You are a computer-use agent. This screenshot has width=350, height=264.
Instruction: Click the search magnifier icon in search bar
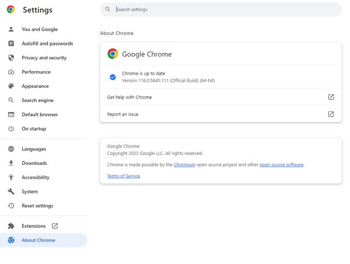click(x=107, y=9)
